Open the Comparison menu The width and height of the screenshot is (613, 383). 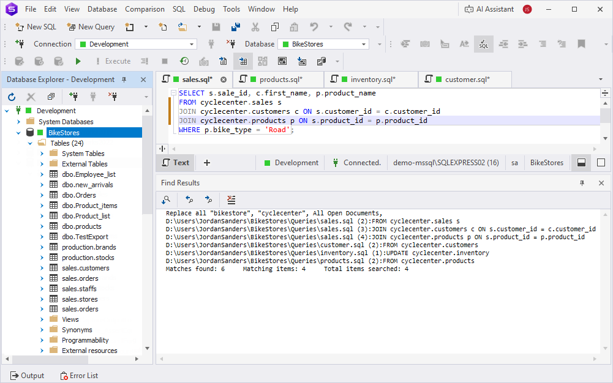pos(145,9)
